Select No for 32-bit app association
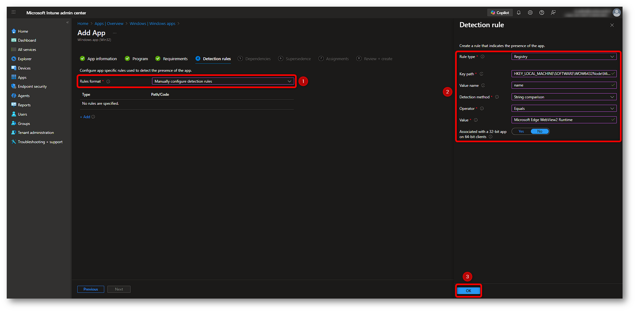This screenshot has width=636, height=312. coord(540,132)
